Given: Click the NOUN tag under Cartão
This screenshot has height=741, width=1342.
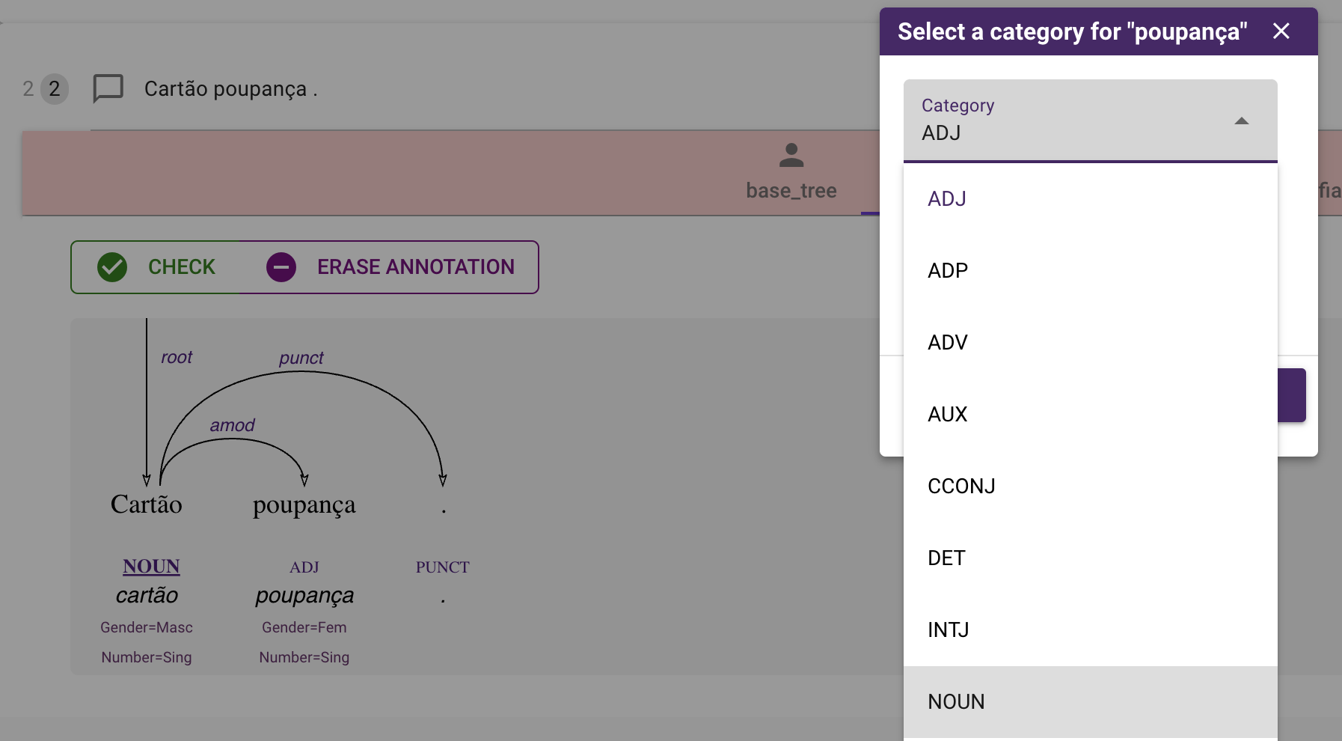Looking at the screenshot, I should tap(151, 567).
